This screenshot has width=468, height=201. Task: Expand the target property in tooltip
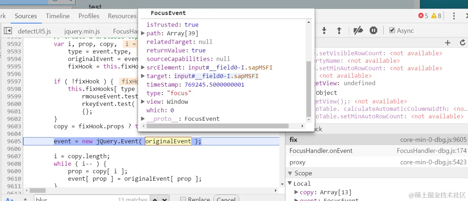pyautogui.click(x=143, y=76)
